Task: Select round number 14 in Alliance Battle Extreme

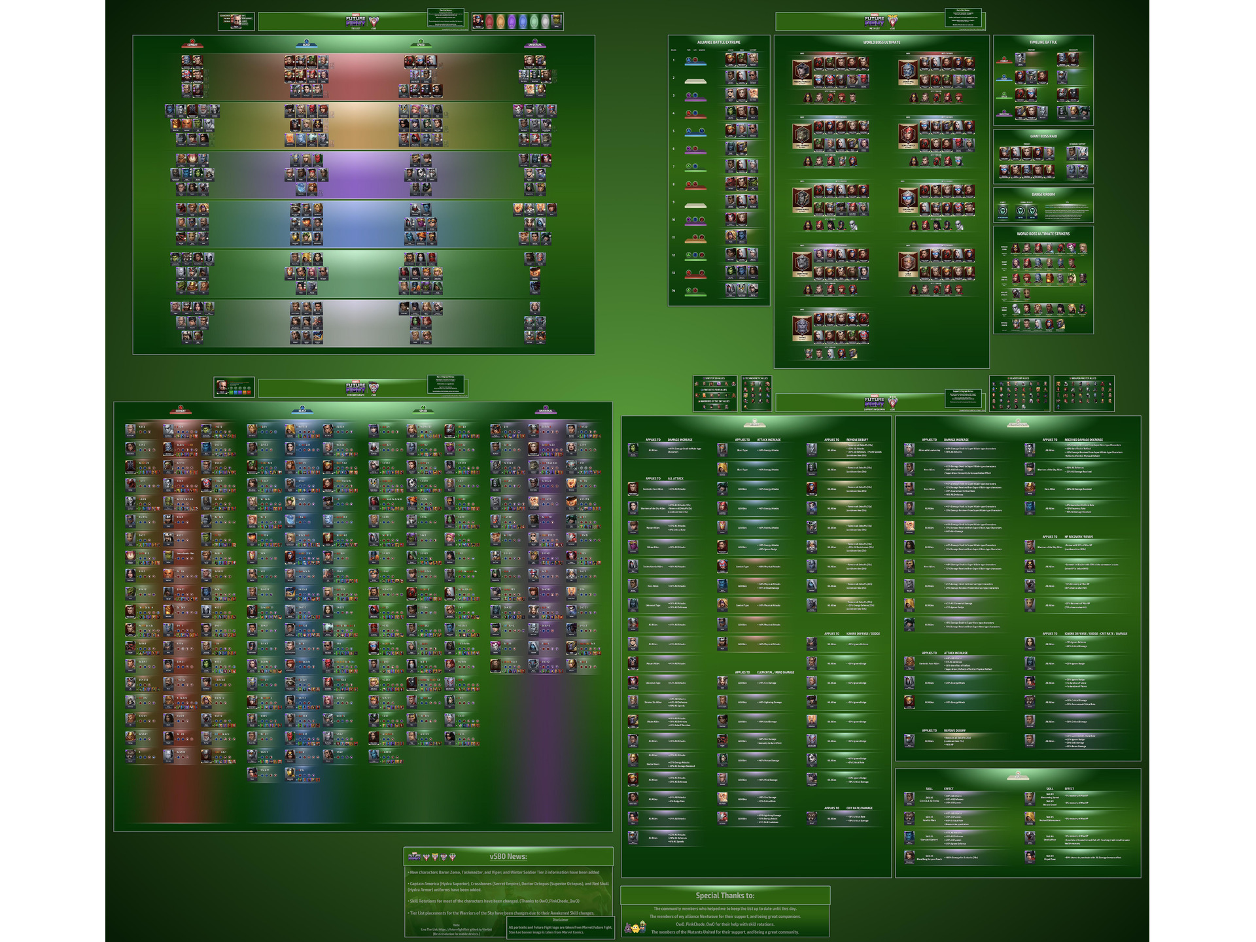Action: point(674,290)
